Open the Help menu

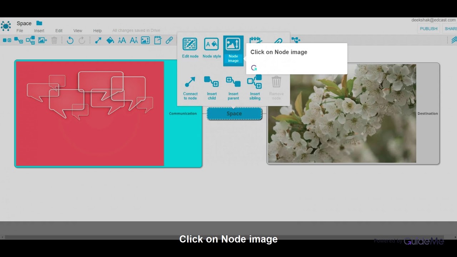pyautogui.click(x=97, y=31)
